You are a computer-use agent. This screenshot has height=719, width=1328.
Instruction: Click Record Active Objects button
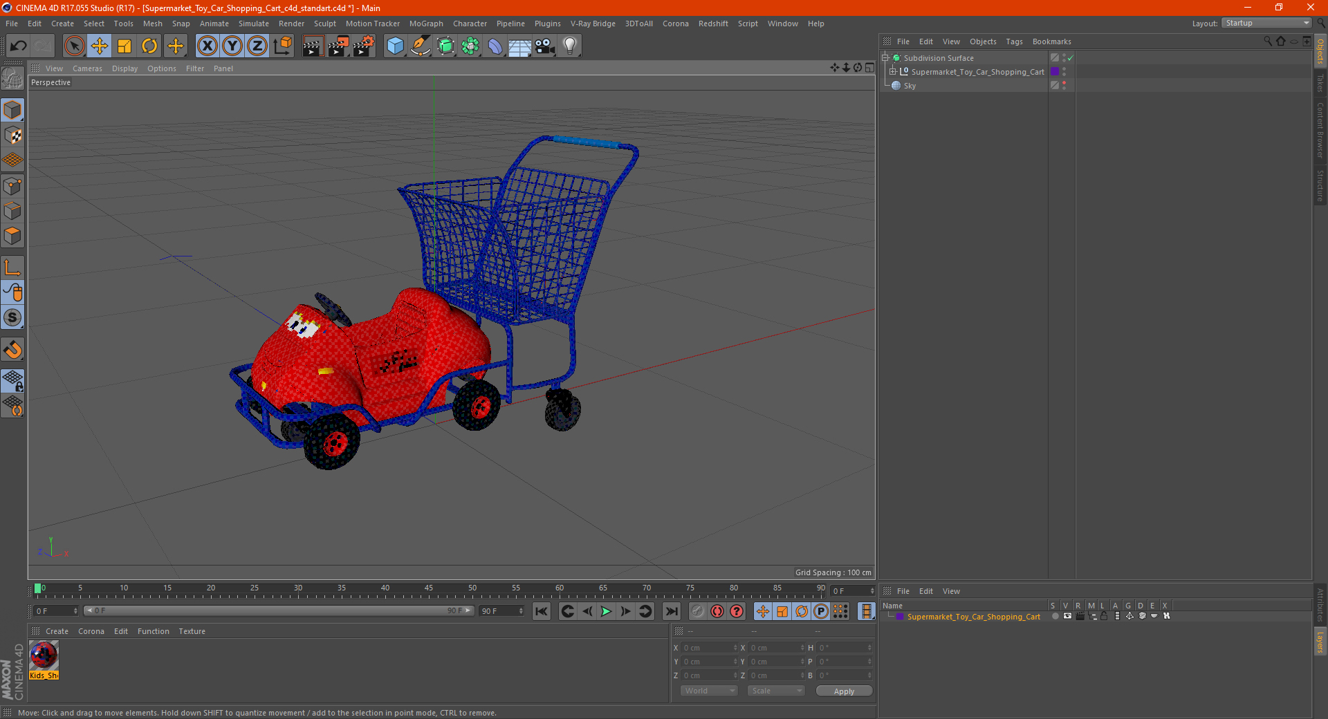click(697, 611)
